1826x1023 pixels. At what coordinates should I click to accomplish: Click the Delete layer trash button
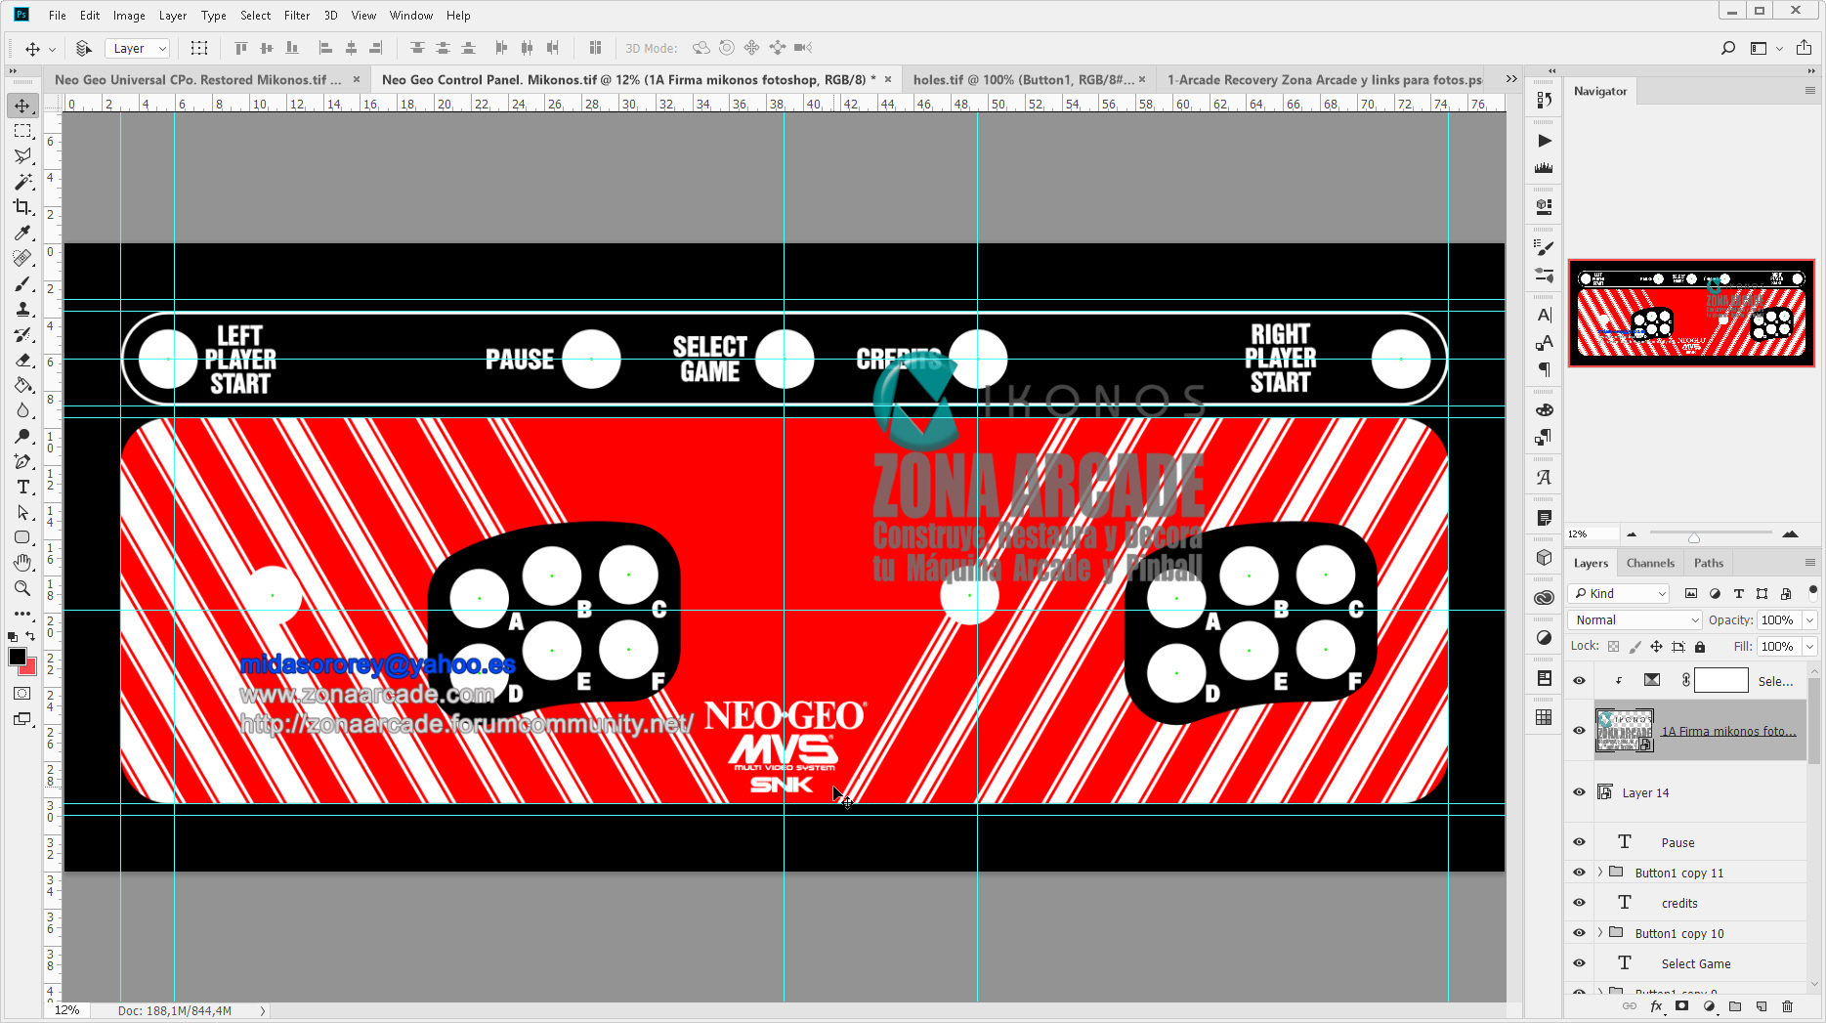pyautogui.click(x=1787, y=1006)
